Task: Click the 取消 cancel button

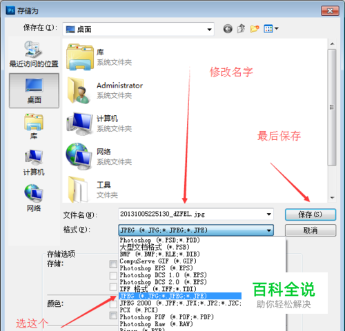Action: pyautogui.click(x=310, y=230)
